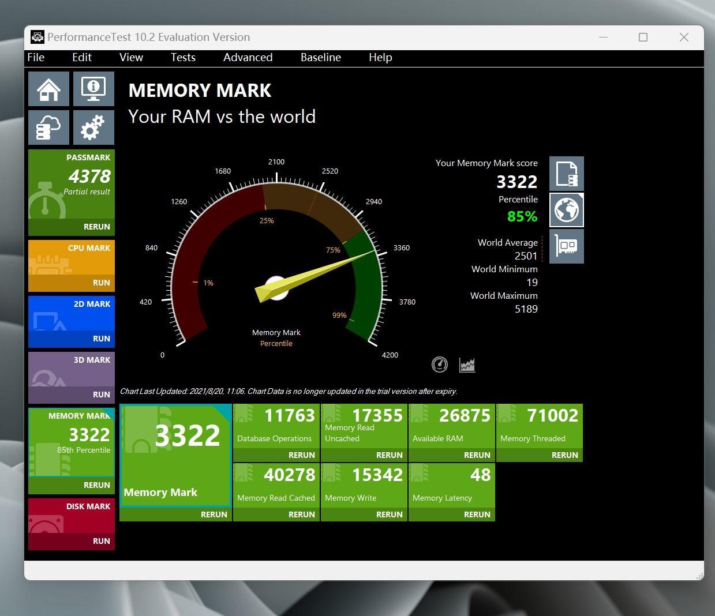Run the CPU Mark test
This screenshot has width=715, height=616.
[x=72, y=283]
